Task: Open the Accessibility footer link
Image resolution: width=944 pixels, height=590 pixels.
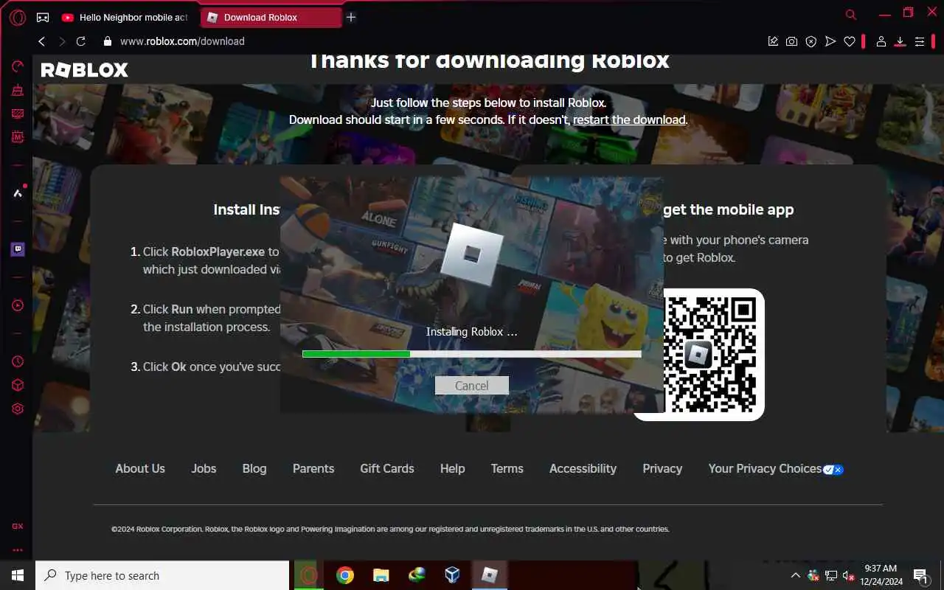Action: tap(583, 468)
